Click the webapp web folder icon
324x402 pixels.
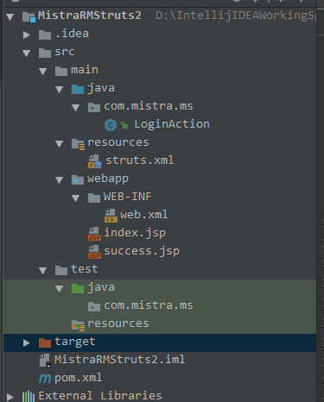pos(78,179)
